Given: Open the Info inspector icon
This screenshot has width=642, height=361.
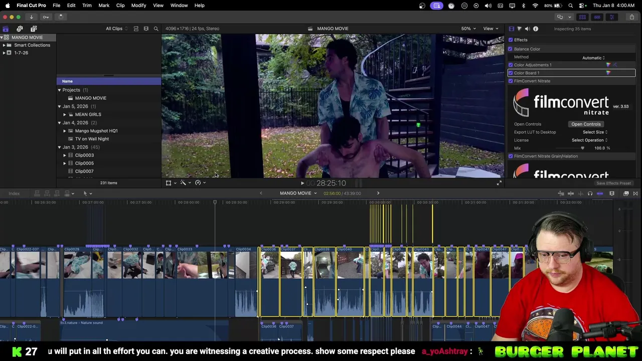Looking at the screenshot, I should pos(535,29).
